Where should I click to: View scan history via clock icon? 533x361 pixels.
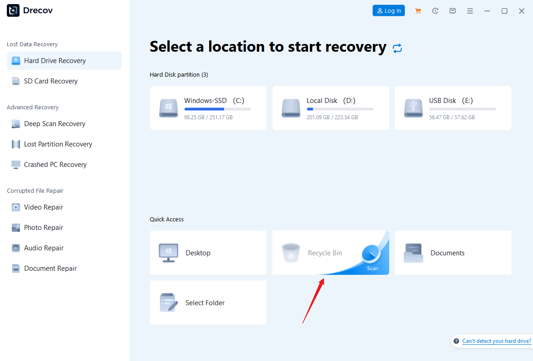(435, 10)
